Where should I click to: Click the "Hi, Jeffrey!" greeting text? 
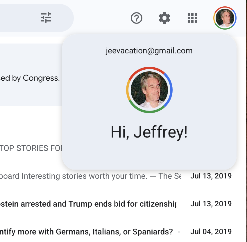[x=149, y=132]
